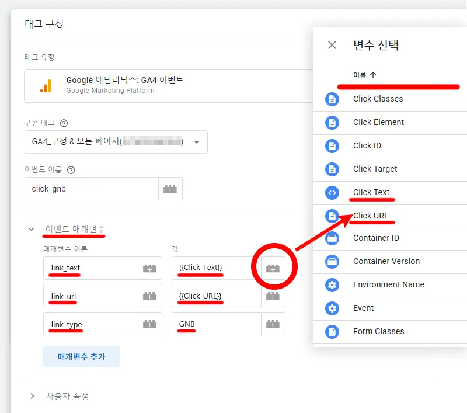
Task: Click the Container ID container icon
Action: 332,238
